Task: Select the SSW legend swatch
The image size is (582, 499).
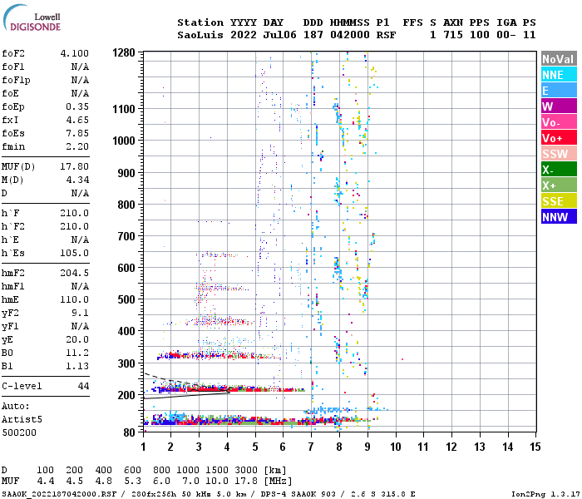Action: point(559,153)
